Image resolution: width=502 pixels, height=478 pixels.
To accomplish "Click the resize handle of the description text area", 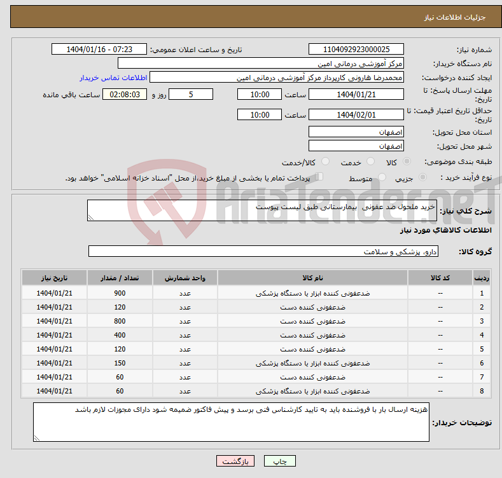I will (91, 217).
